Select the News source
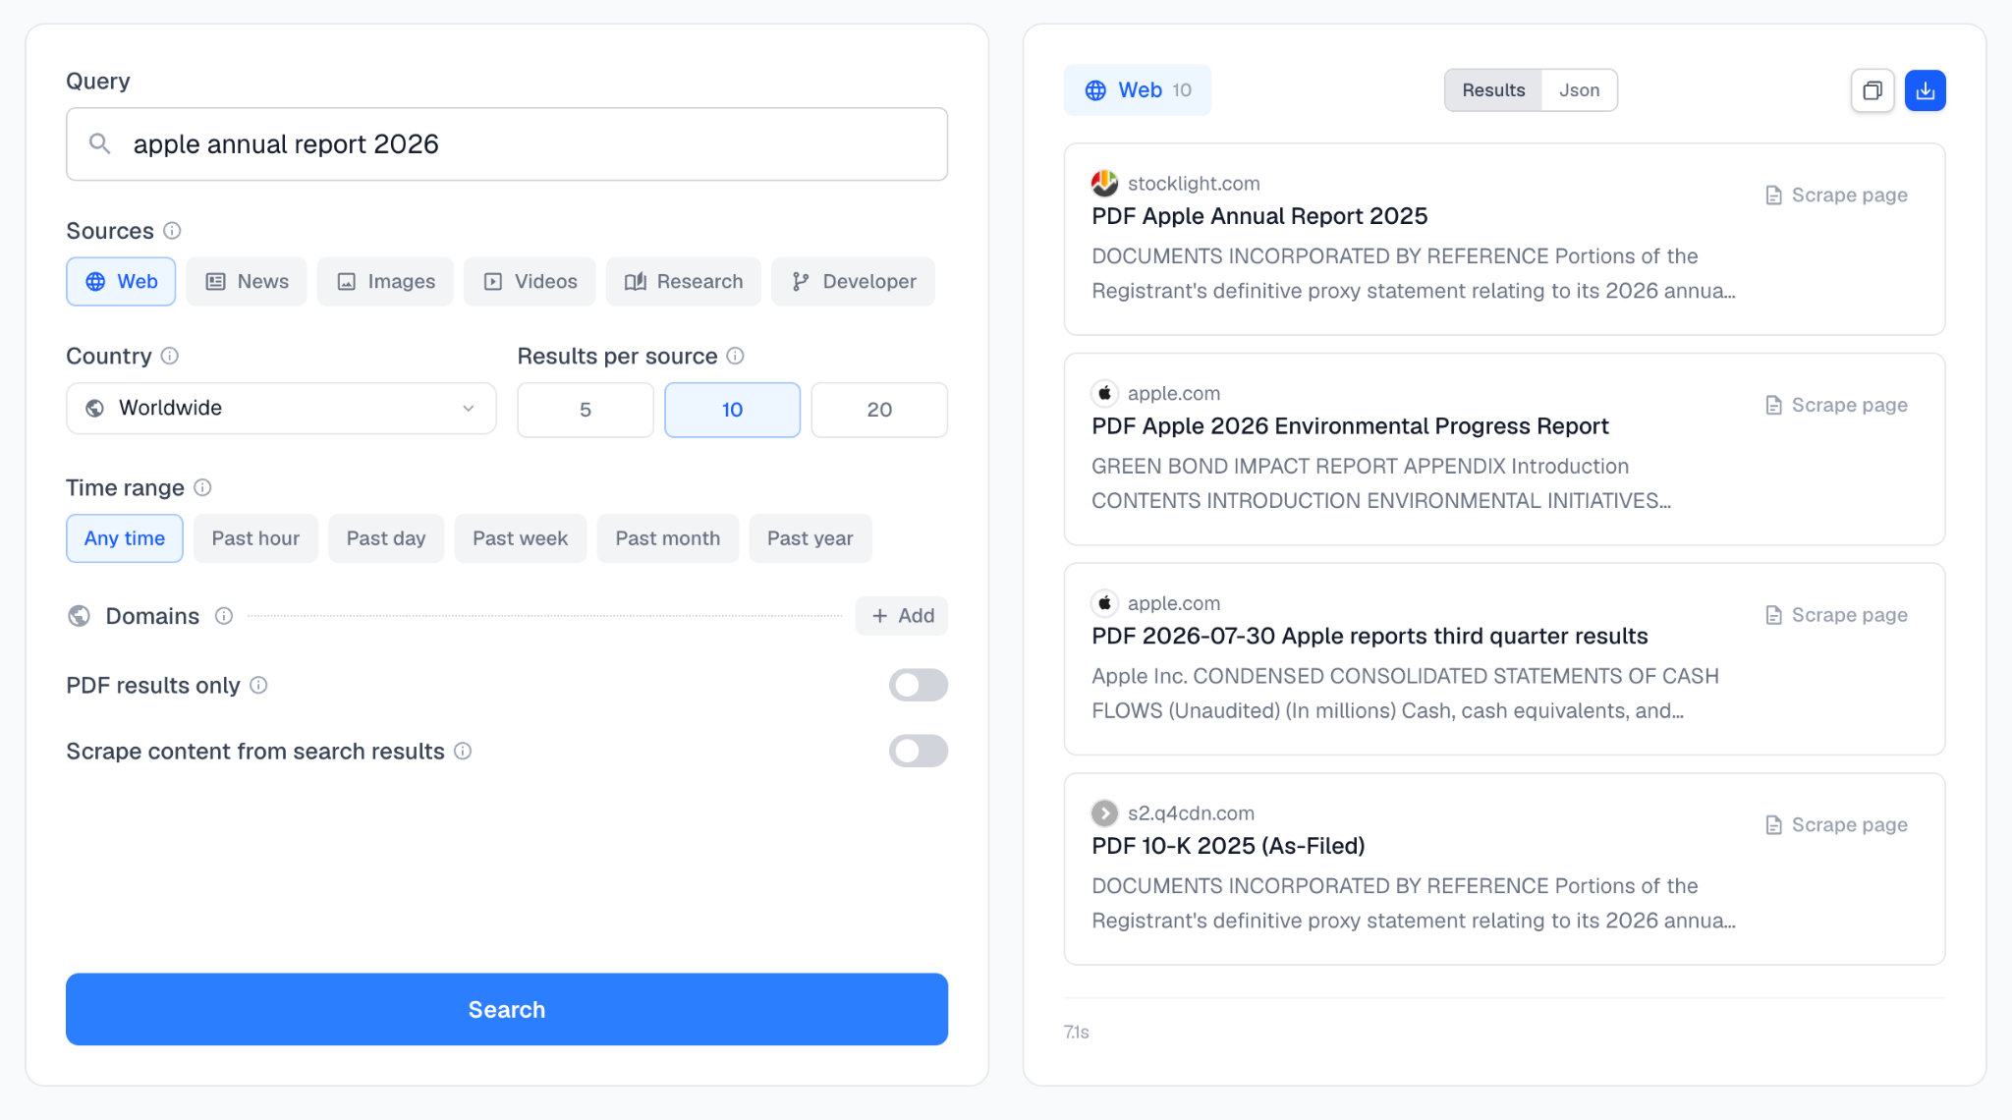 (247, 282)
